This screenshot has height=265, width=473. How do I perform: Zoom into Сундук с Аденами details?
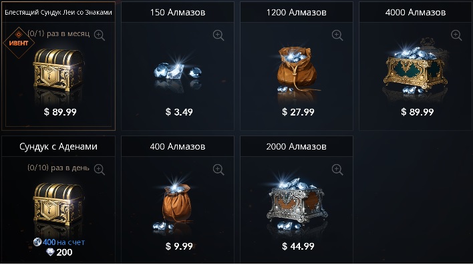[x=100, y=170]
